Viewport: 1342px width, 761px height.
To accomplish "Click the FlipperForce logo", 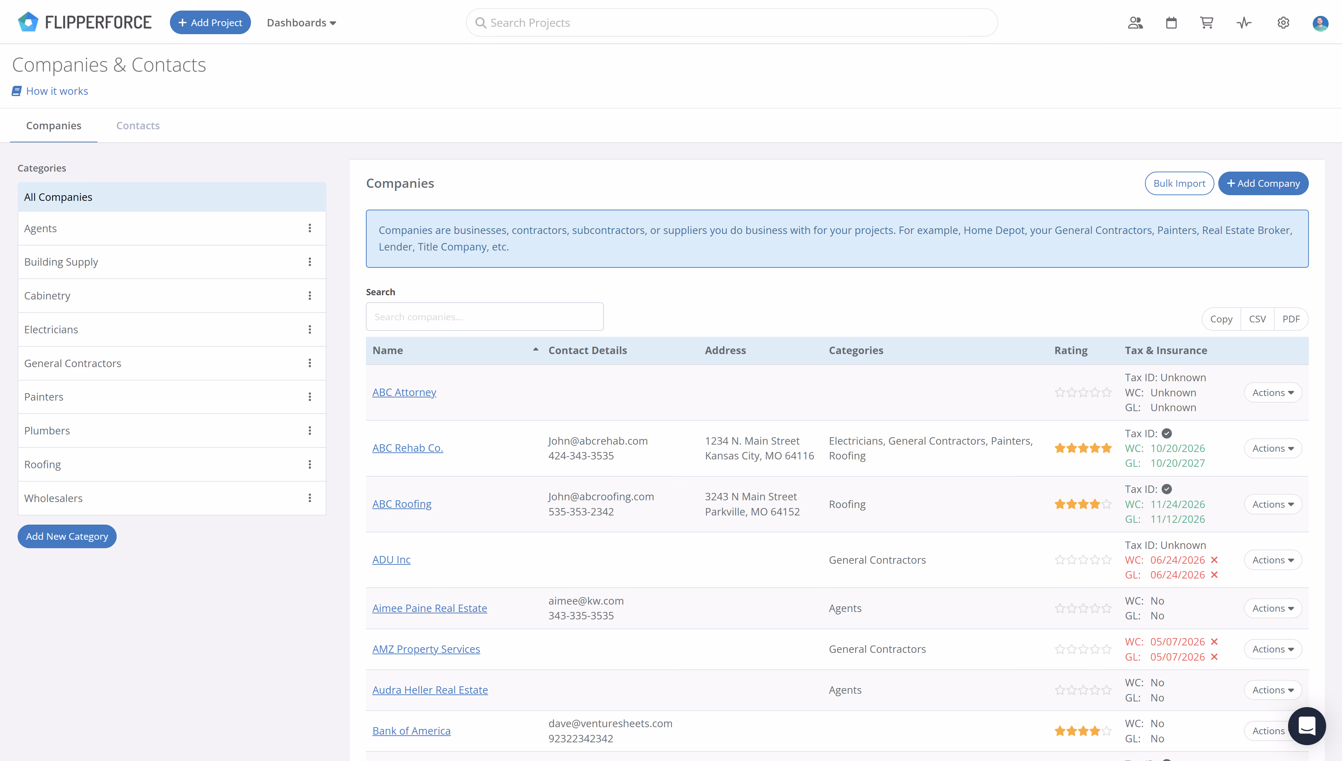I will tap(85, 23).
